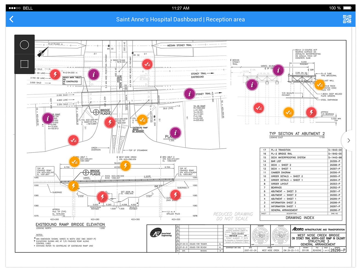
Task: Open purple info marker beside STONEY TRAIL label
Action: [189, 94]
